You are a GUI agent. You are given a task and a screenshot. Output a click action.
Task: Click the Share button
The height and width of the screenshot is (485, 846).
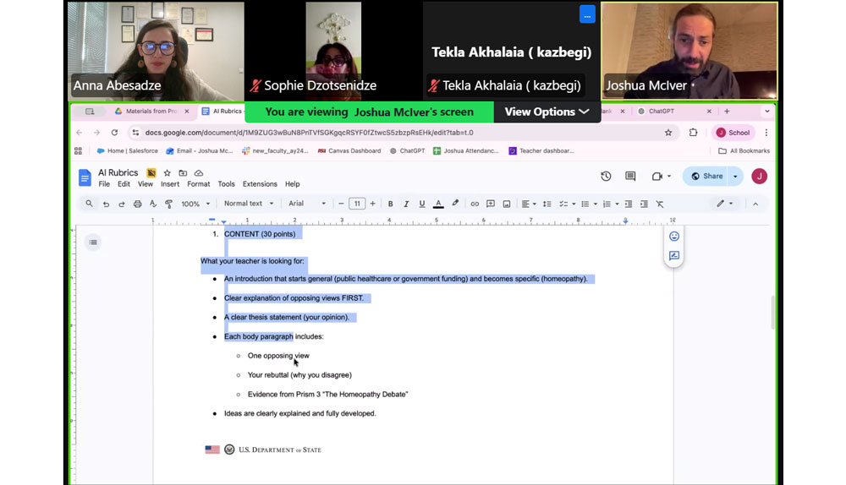tap(707, 177)
